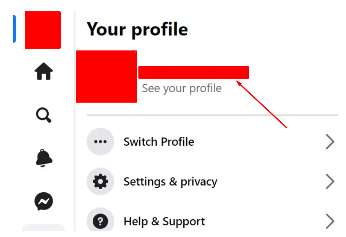Expand Help & Support chevron
The width and height of the screenshot is (346, 237).
[x=330, y=221]
